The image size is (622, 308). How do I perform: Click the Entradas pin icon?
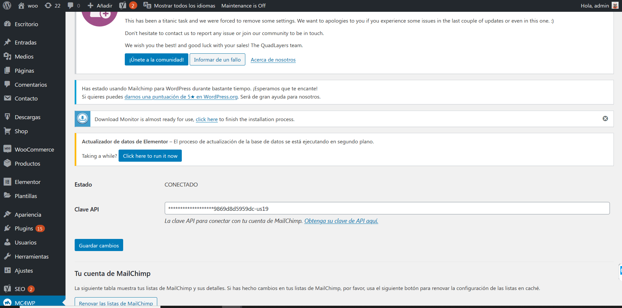click(7, 42)
